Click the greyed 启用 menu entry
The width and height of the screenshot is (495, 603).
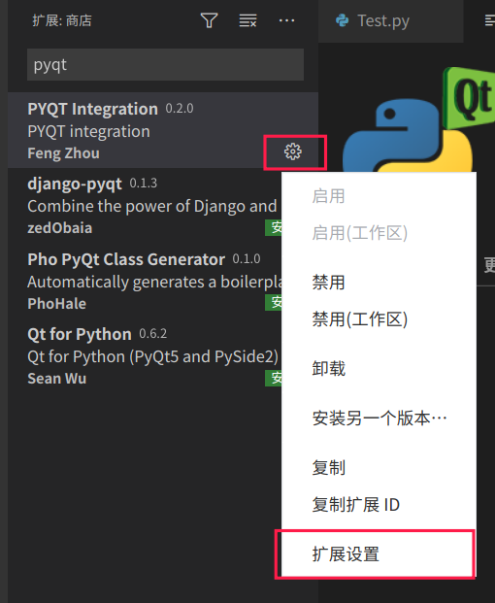tap(379, 196)
